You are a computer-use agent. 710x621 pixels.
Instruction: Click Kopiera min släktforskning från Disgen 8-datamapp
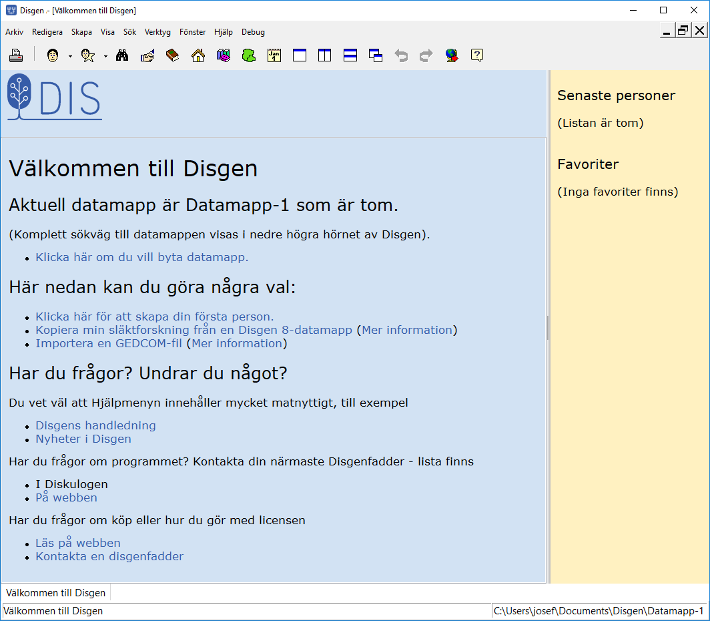194,331
